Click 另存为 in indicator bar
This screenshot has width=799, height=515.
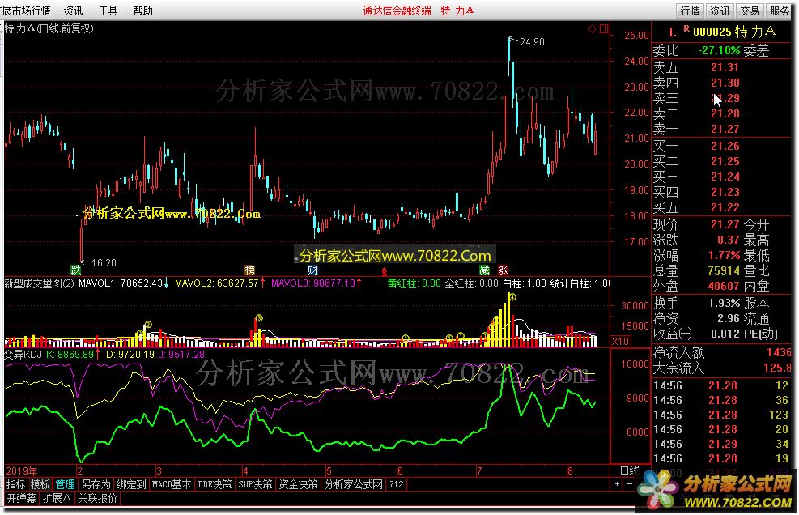(96, 484)
